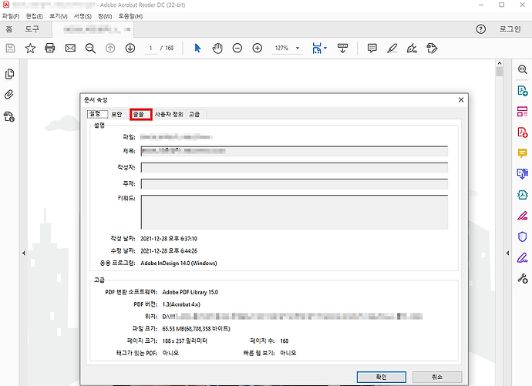
Task: Go to the next page arrow
Action: (130, 48)
